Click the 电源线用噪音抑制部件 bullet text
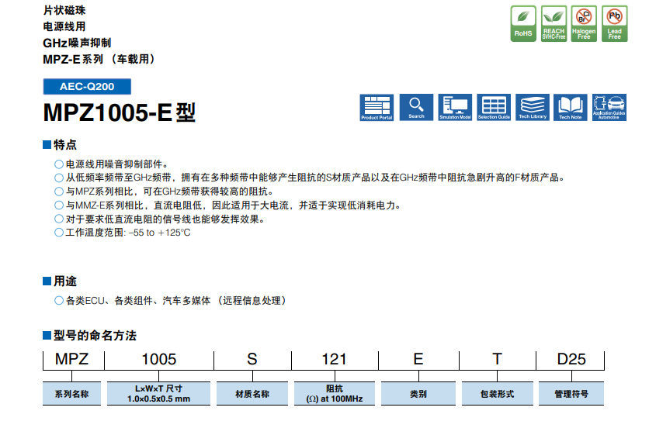 click(x=116, y=164)
